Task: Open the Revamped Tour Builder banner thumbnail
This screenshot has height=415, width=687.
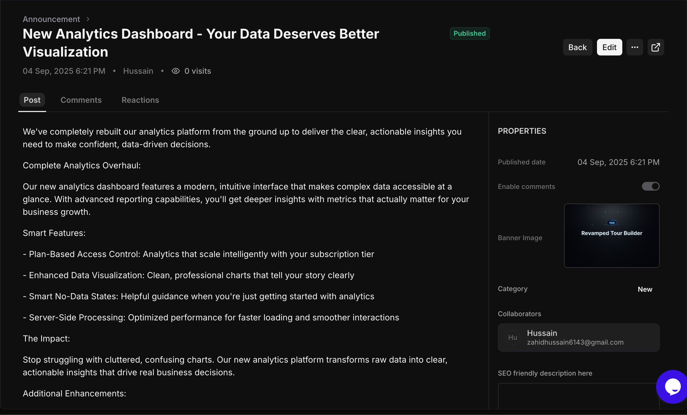Action: (612, 236)
